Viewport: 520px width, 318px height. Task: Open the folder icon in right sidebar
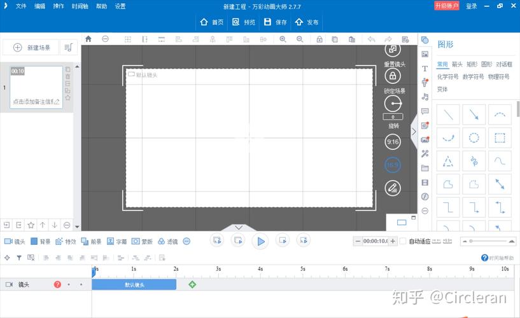425,169
